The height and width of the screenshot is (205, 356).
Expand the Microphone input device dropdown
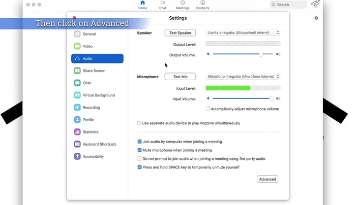(243, 77)
